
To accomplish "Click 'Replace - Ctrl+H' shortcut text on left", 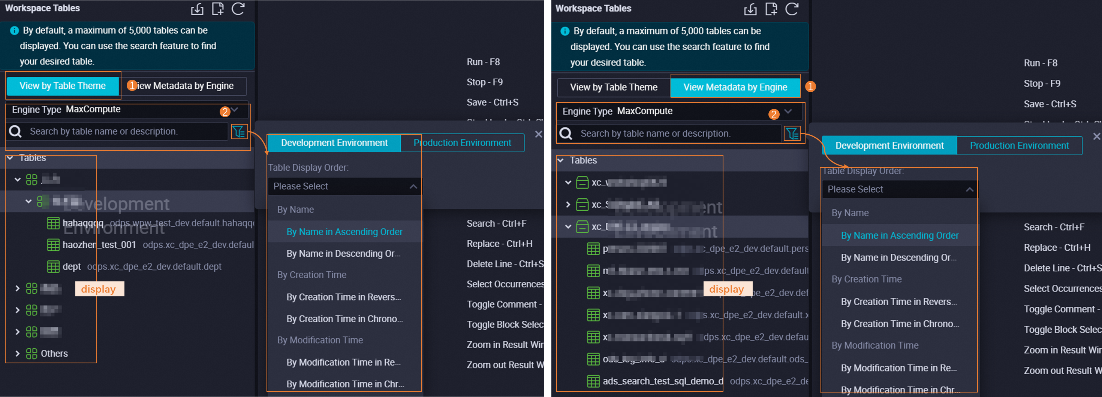I will coord(499,244).
